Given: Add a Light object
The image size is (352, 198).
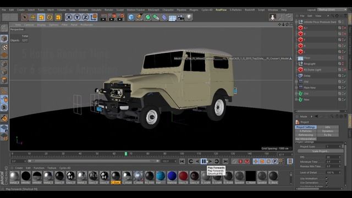Looking at the screenshot, I should 189,17.
